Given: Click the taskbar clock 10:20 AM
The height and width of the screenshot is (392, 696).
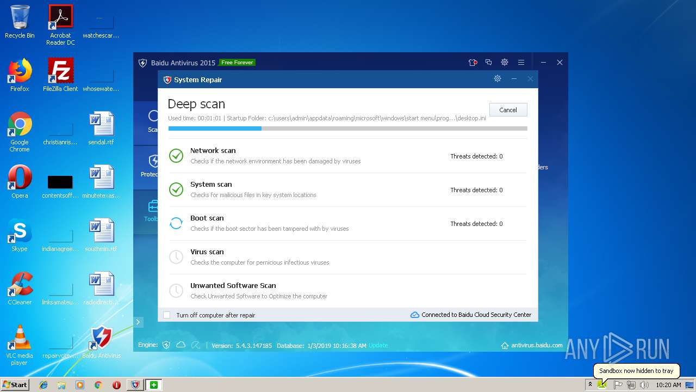Looking at the screenshot, I should point(668,385).
